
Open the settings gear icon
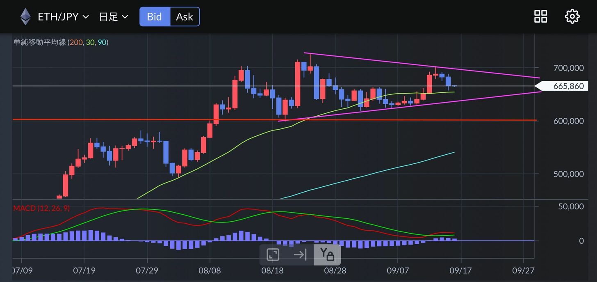pyautogui.click(x=572, y=17)
